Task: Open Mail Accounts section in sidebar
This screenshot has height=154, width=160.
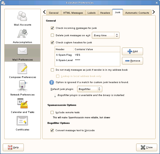Action: pos(22,18)
